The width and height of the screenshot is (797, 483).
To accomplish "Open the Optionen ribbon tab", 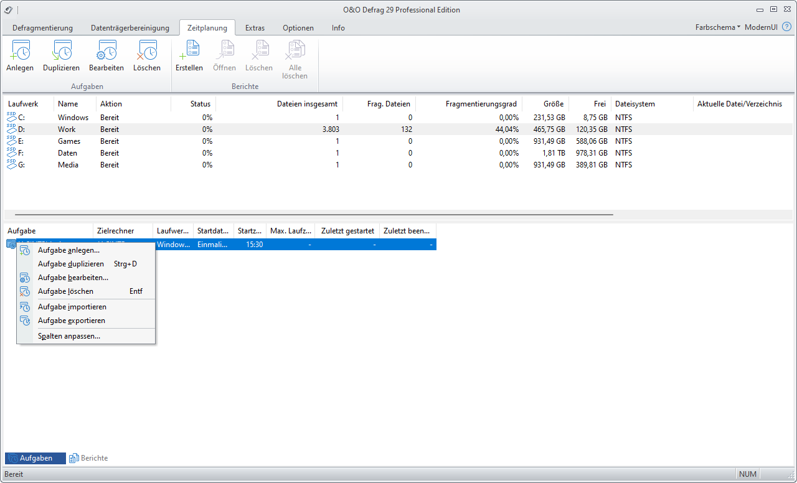I will [298, 28].
